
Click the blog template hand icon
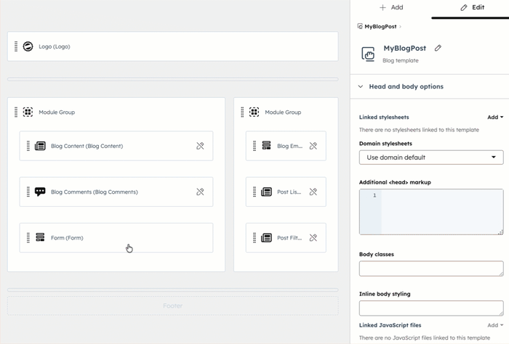(x=369, y=54)
